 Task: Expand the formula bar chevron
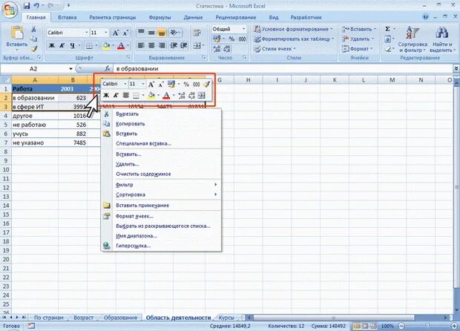tap(456, 69)
